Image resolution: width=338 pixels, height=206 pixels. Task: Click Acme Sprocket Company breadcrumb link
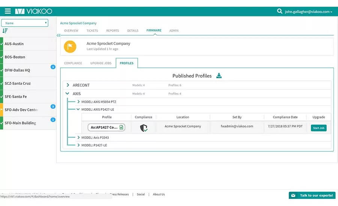(x=78, y=23)
